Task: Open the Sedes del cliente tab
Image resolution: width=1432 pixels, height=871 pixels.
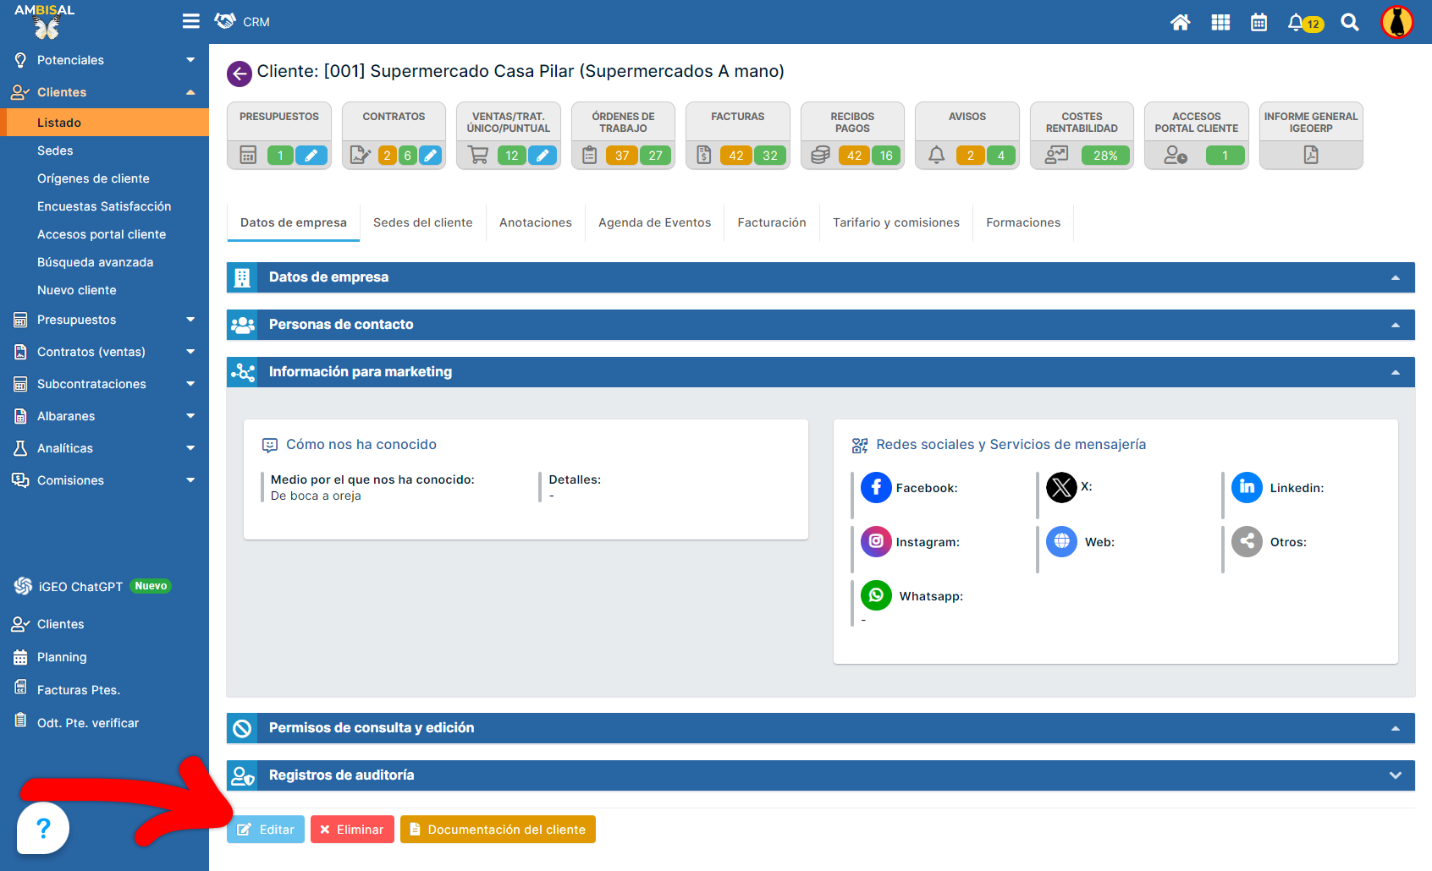Action: click(x=422, y=222)
